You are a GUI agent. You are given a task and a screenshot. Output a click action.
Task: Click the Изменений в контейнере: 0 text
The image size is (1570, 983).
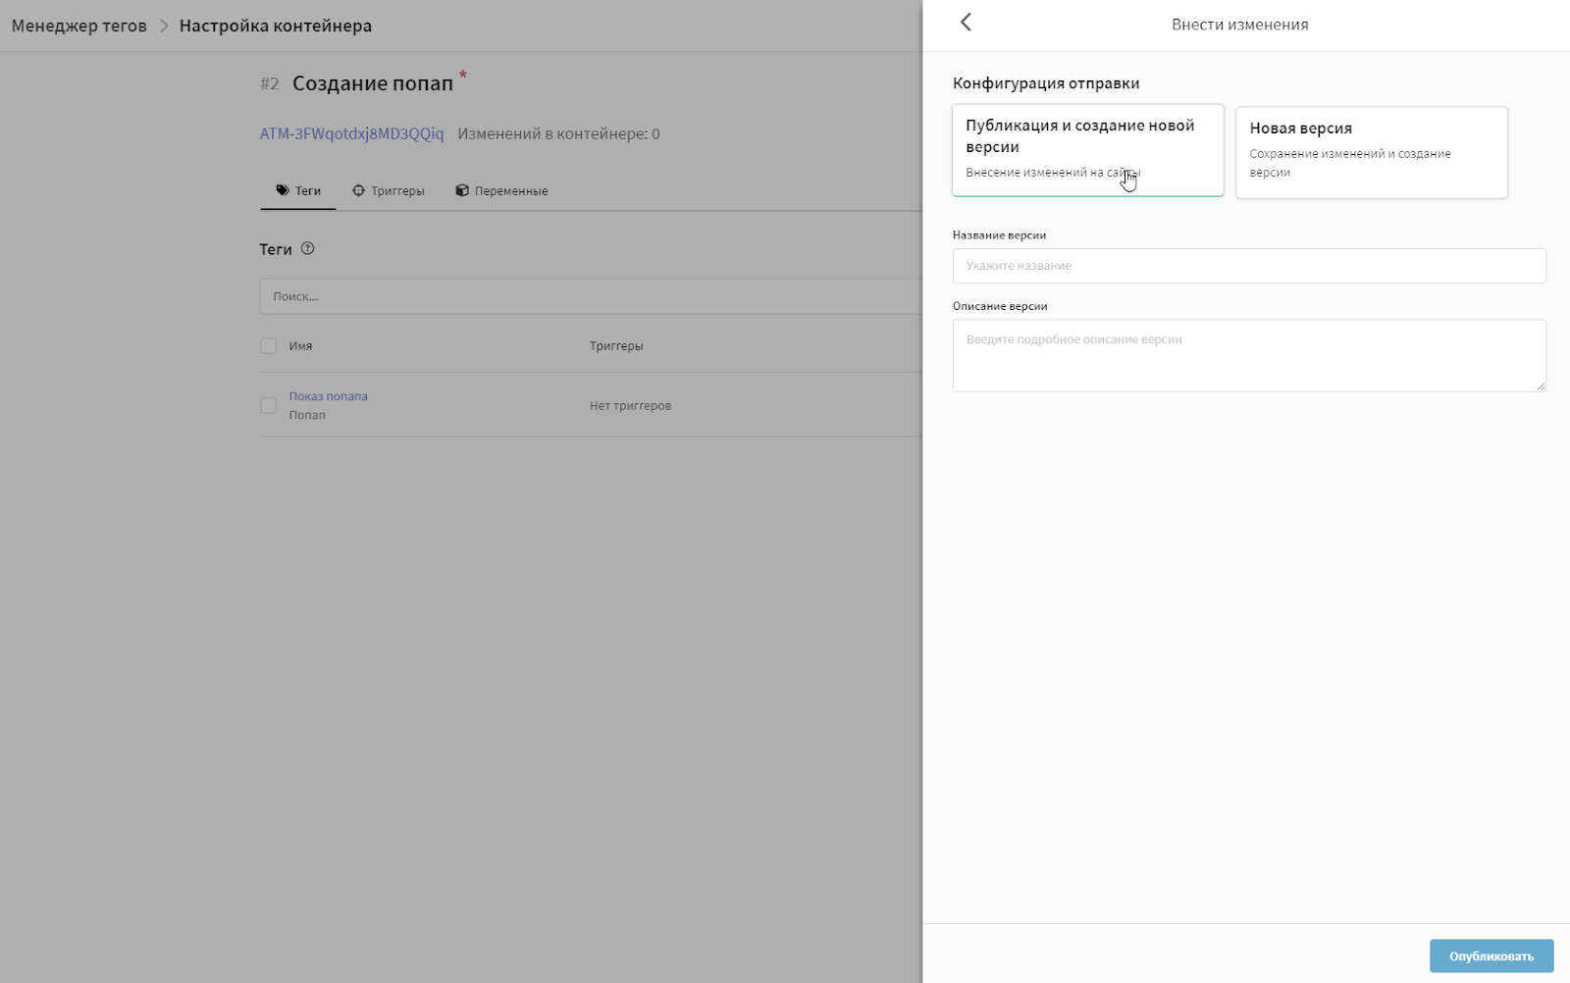[x=558, y=133]
